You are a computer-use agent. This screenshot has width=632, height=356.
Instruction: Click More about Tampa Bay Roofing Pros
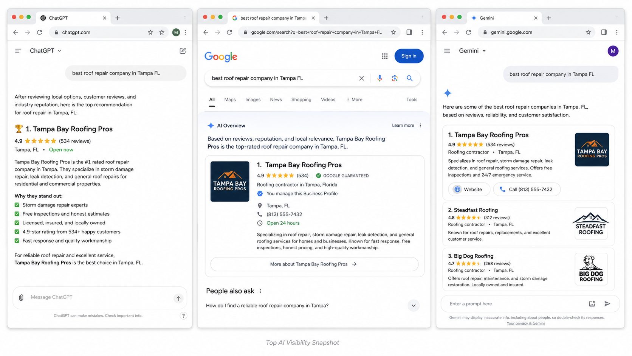(314, 264)
